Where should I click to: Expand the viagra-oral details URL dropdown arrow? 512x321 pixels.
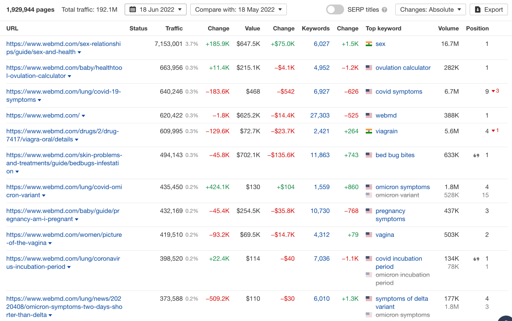[77, 140]
